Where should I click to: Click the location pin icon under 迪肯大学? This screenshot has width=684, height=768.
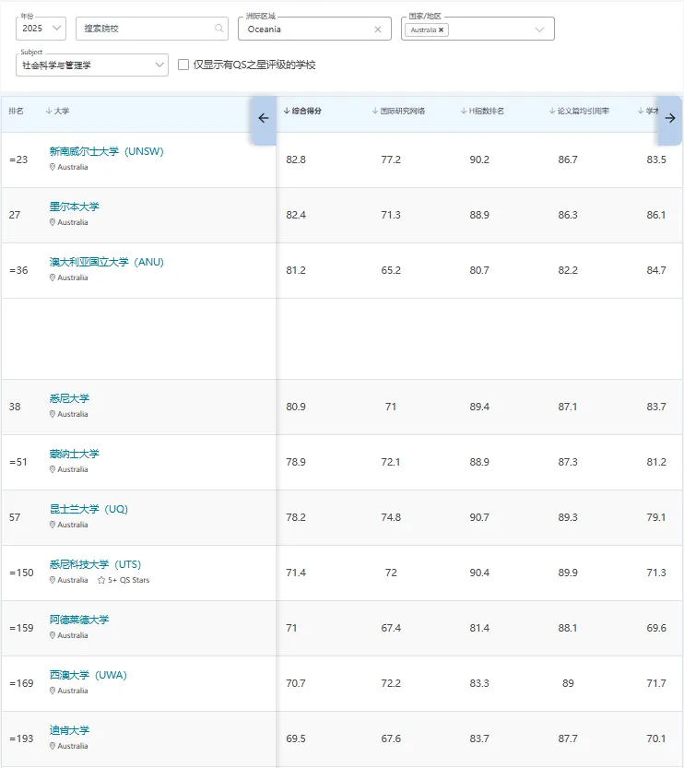click(x=53, y=747)
